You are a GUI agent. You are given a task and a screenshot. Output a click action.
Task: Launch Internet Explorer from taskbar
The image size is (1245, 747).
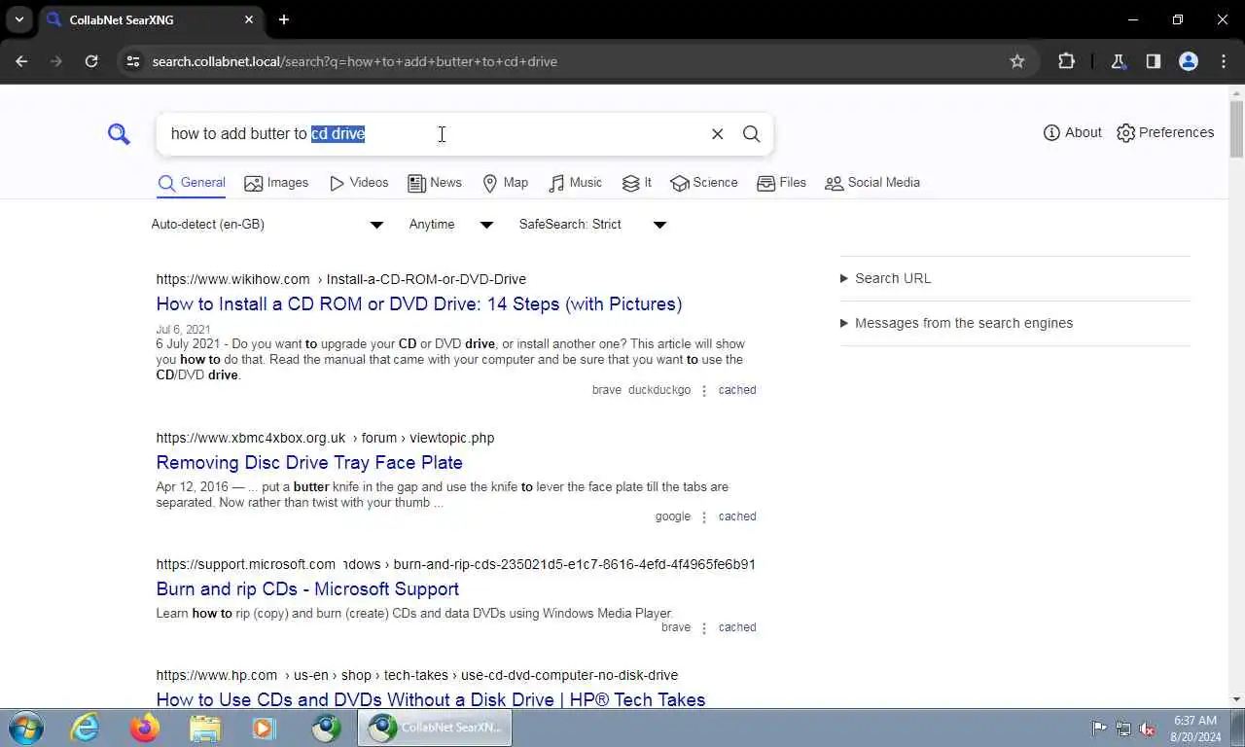click(x=86, y=728)
